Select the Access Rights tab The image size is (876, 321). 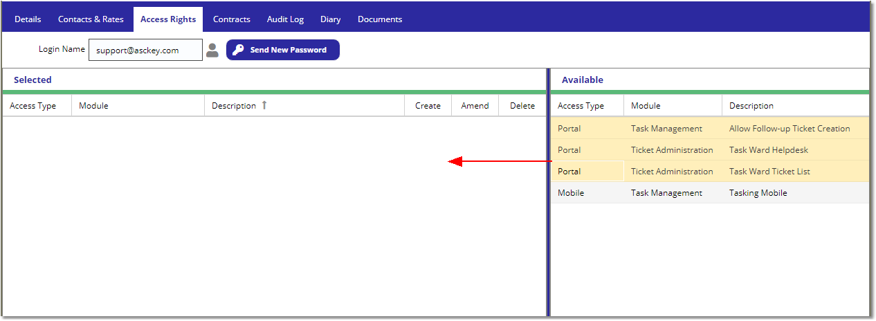[168, 19]
